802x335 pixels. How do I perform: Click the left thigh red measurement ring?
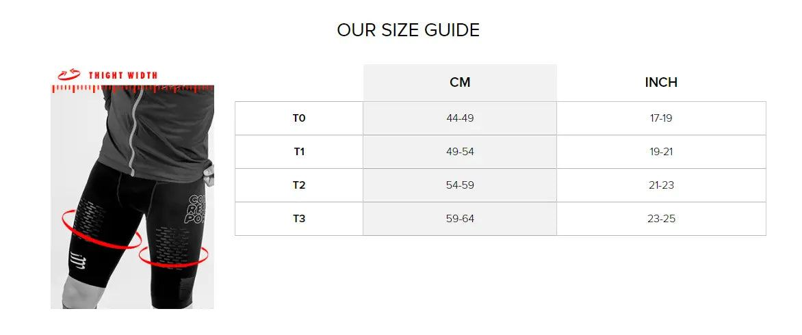[100, 230]
